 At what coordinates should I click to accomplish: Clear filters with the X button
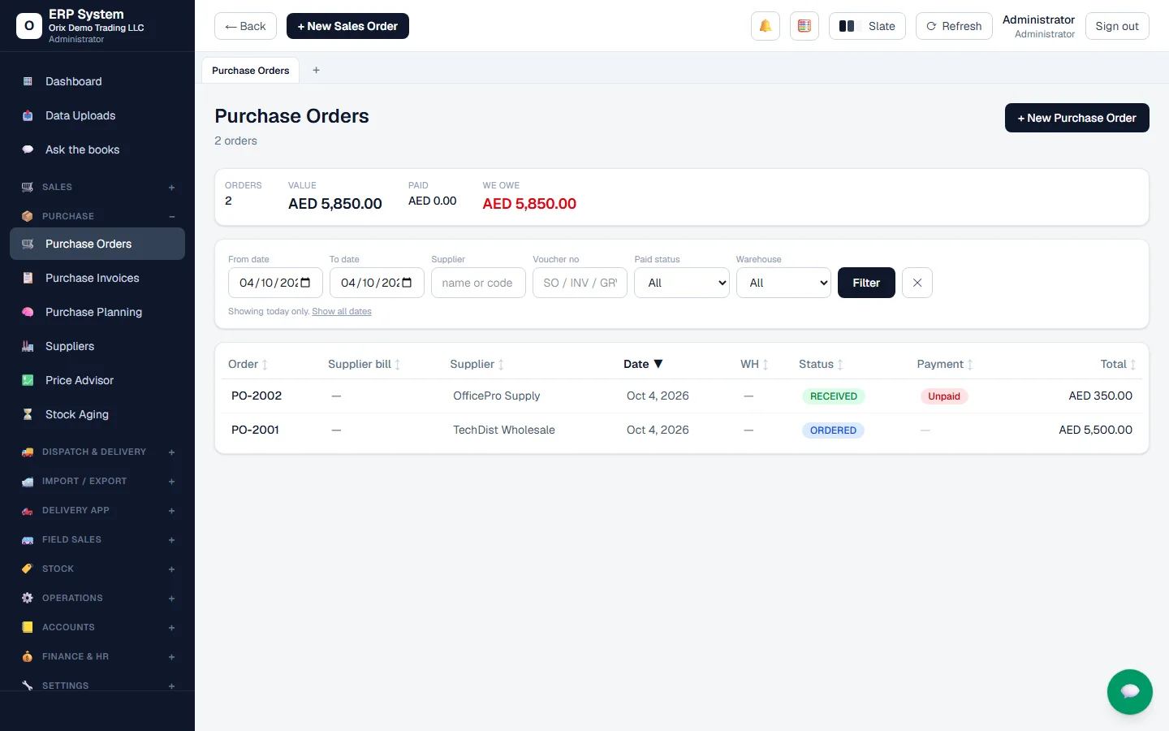click(917, 283)
